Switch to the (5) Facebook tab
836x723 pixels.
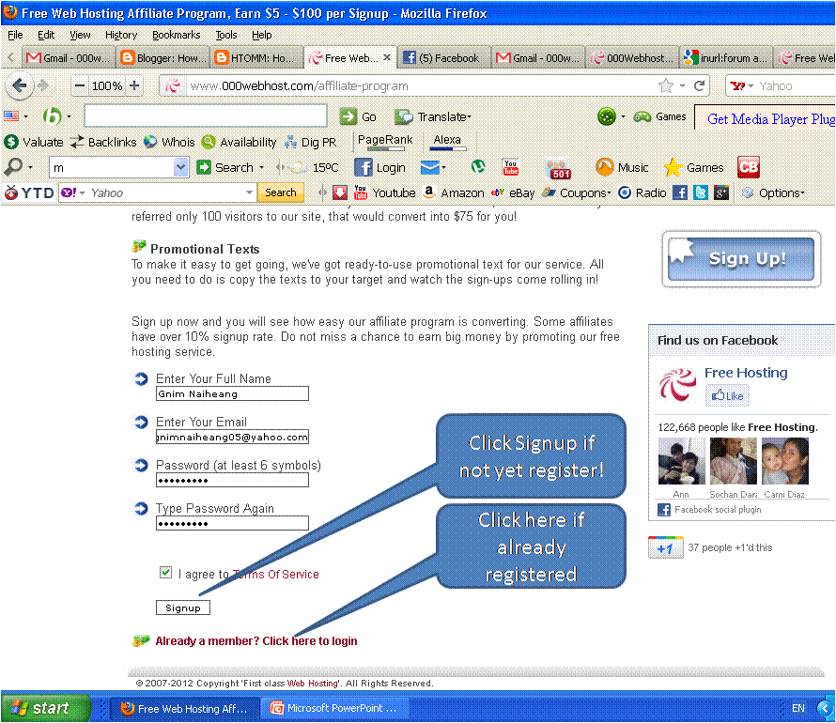click(443, 57)
